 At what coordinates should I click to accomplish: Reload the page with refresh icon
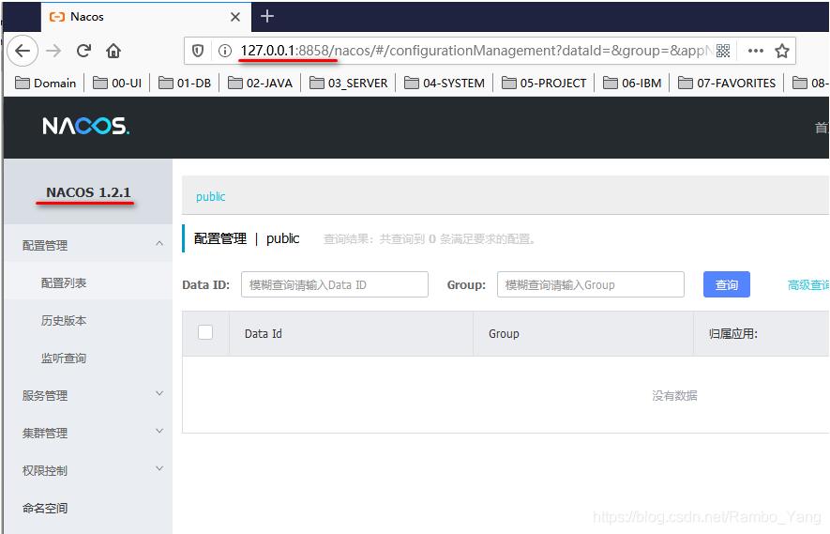point(83,51)
